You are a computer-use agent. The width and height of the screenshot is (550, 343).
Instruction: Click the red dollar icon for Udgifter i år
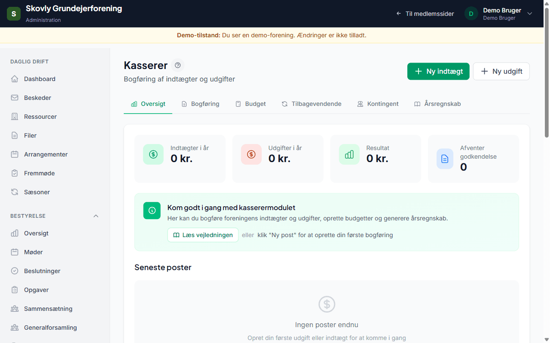click(x=251, y=154)
